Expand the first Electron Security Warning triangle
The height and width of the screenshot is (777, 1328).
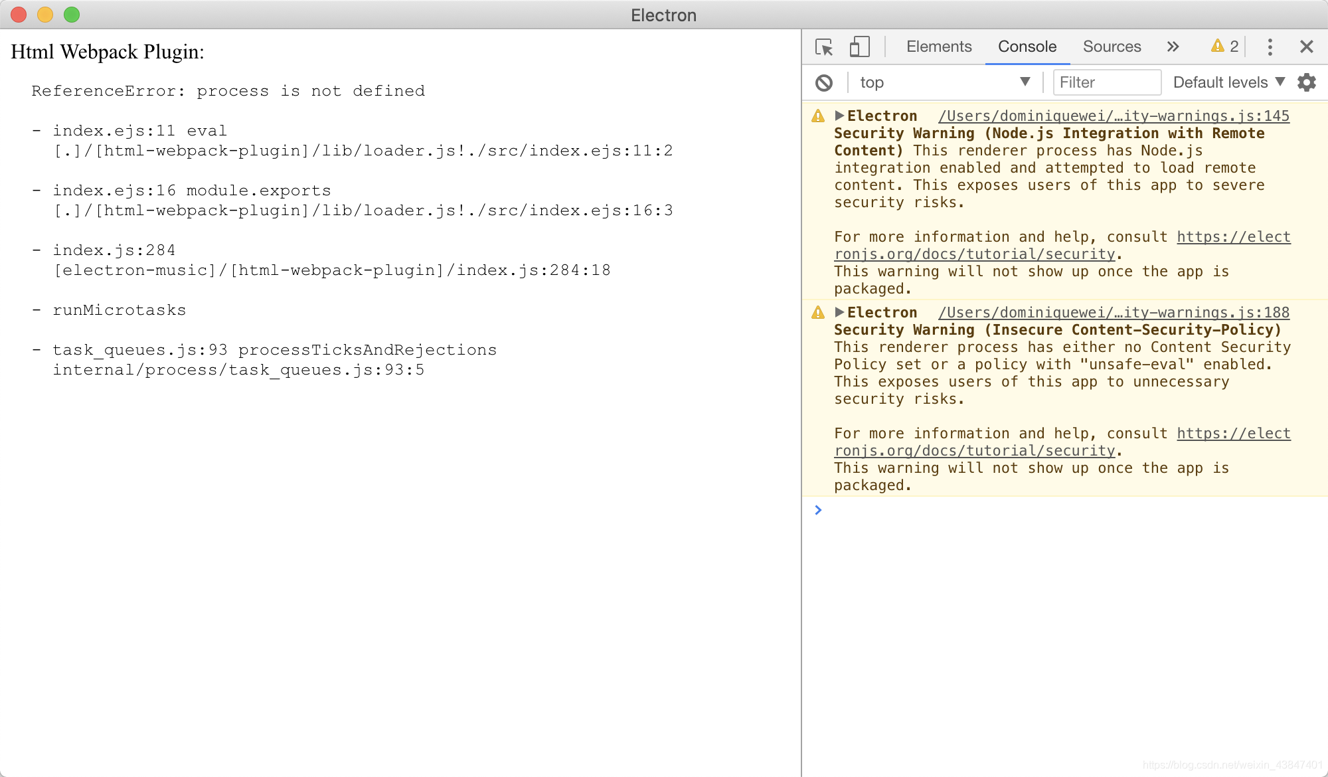tap(839, 116)
